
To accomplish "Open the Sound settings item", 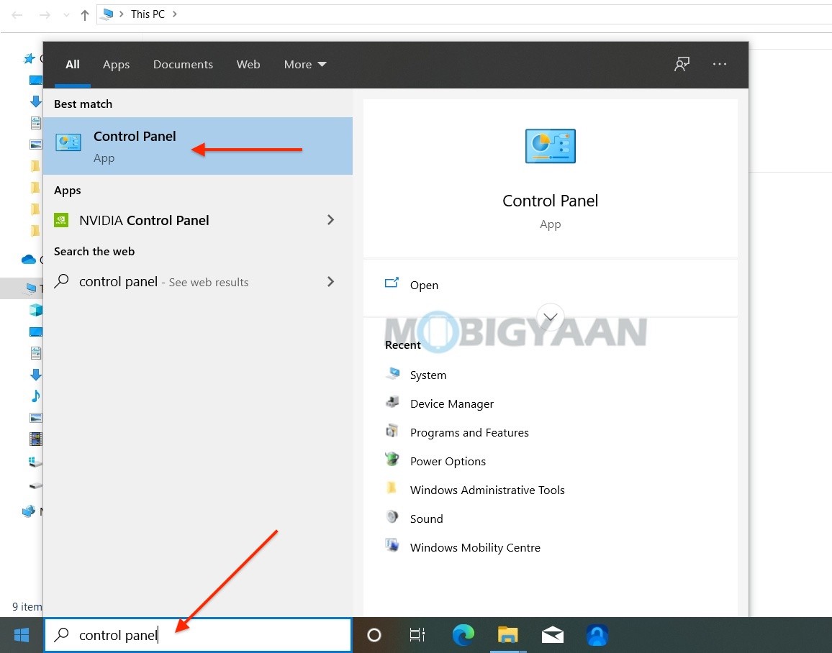I will click(x=426, y=519).
